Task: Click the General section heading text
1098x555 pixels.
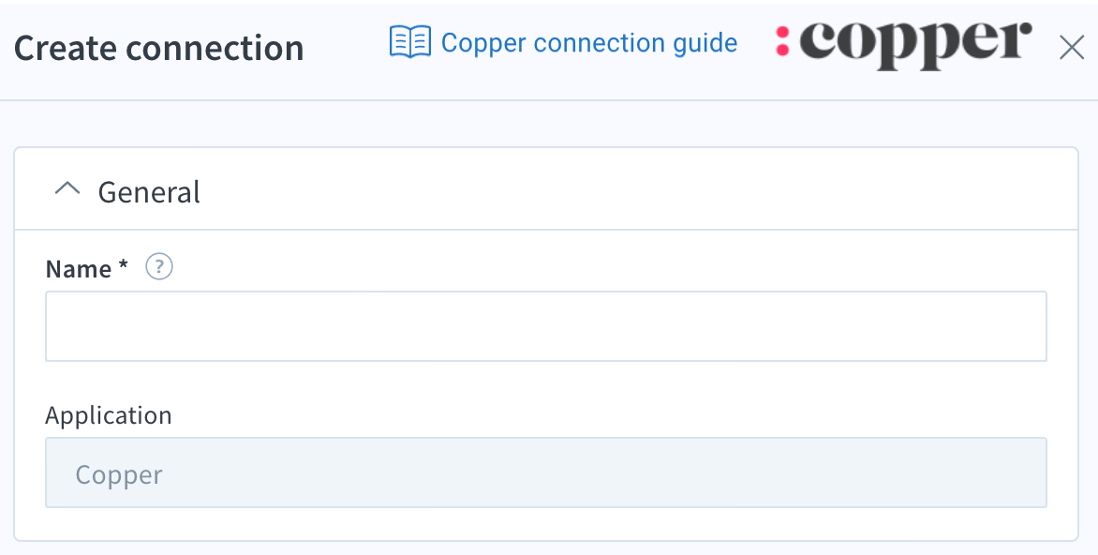Action: coord(148,192)
